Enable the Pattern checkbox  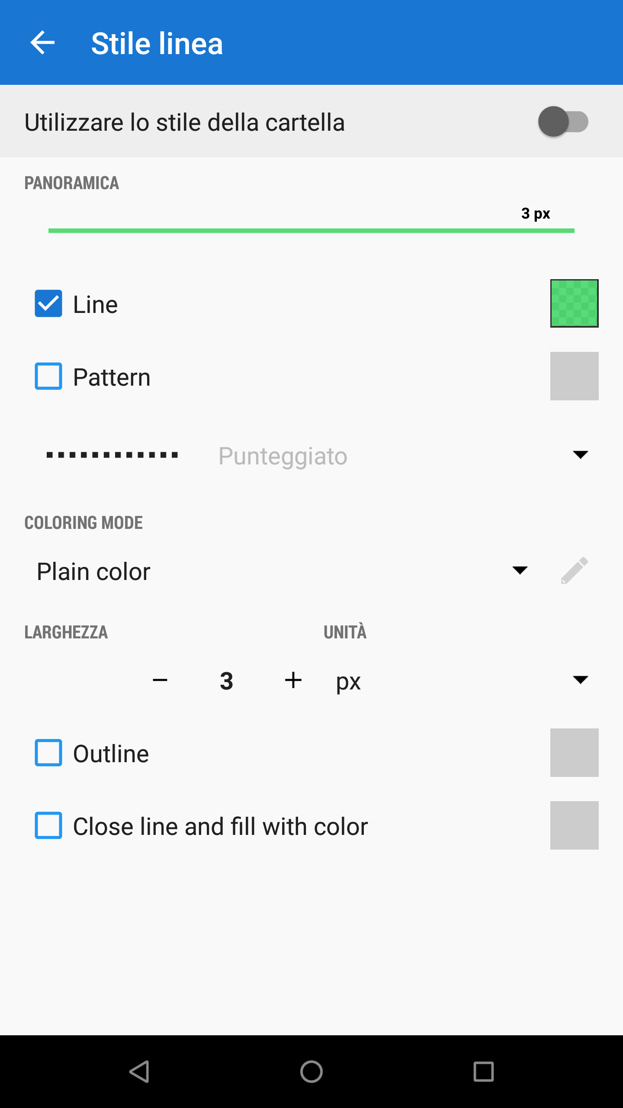tap(48, 376)
